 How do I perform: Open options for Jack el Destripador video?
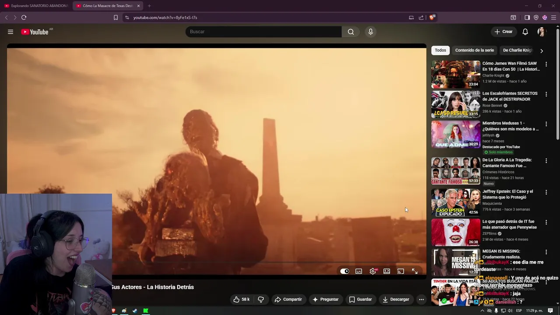coord(546,94)
